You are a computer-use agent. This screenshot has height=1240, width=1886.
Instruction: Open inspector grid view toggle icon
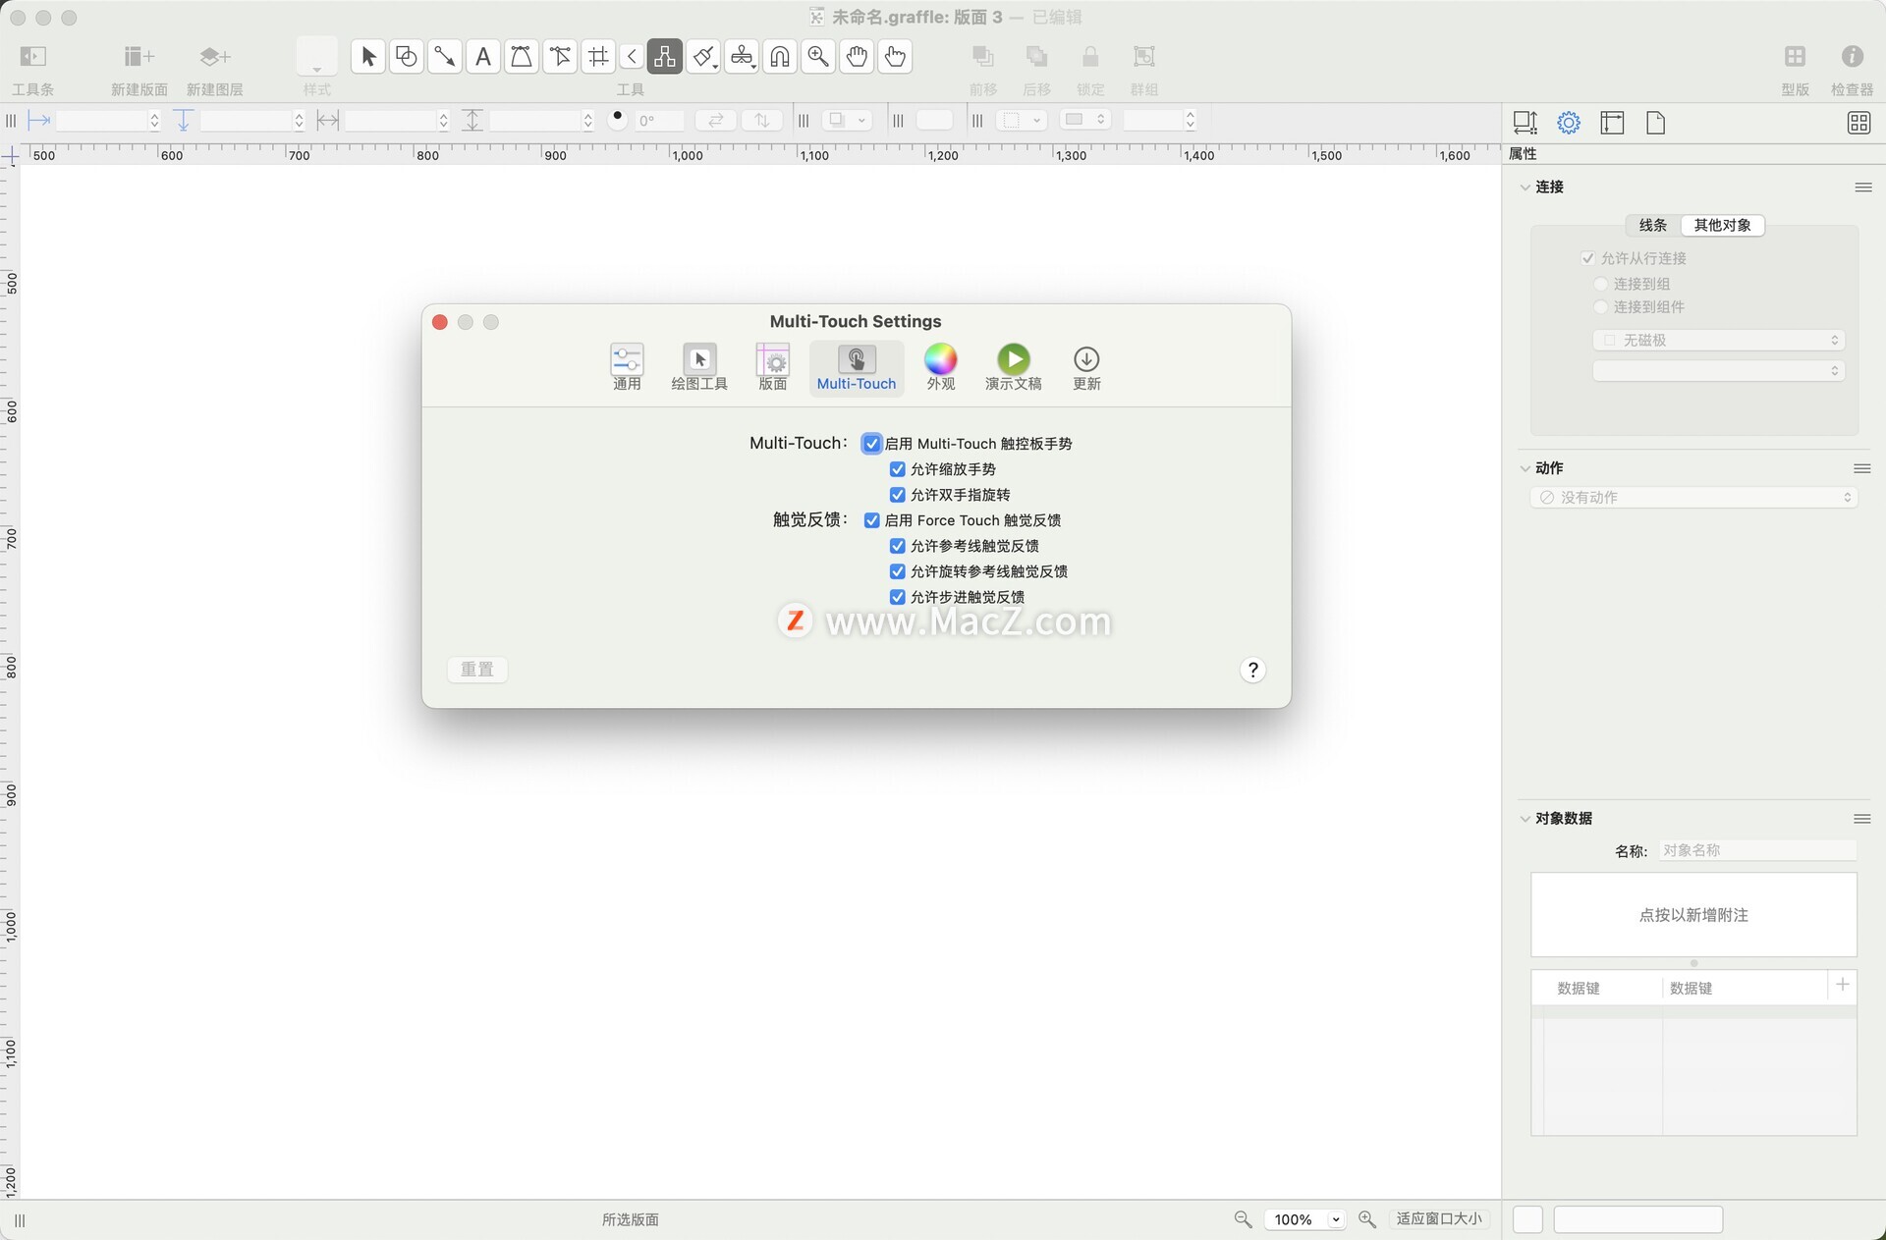click(x=1858, y=123)
